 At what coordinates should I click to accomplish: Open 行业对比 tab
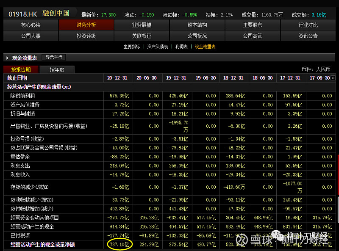pyautogui.click(x=308, y=25)
